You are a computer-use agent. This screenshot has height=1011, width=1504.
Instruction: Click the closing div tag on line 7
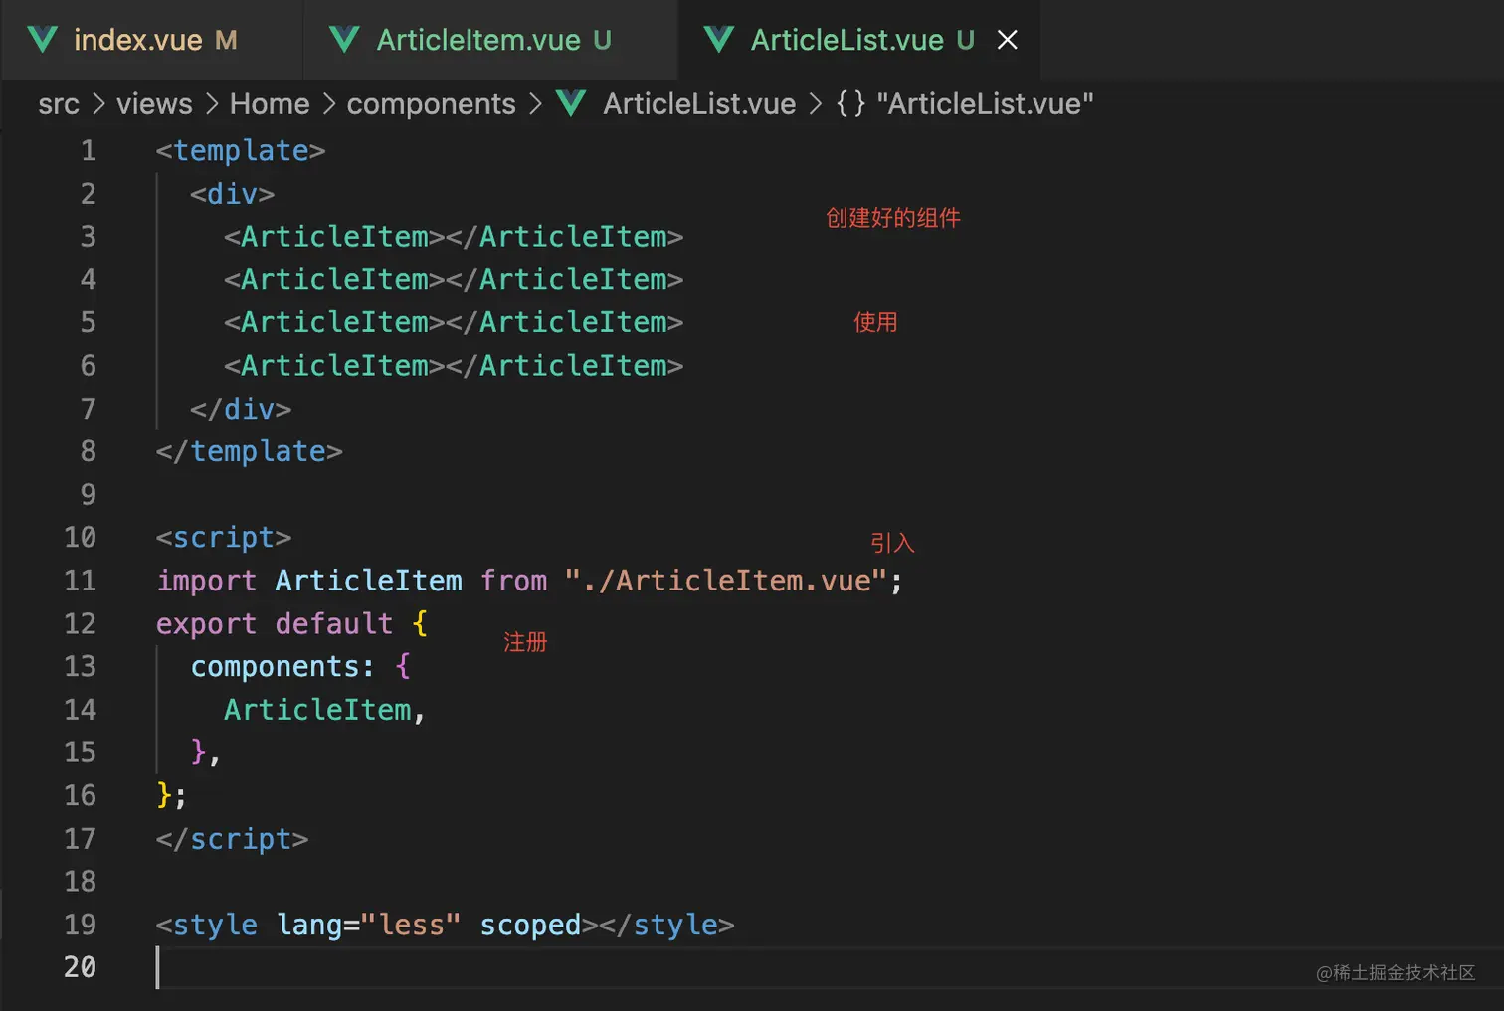[x=241, y=410]
